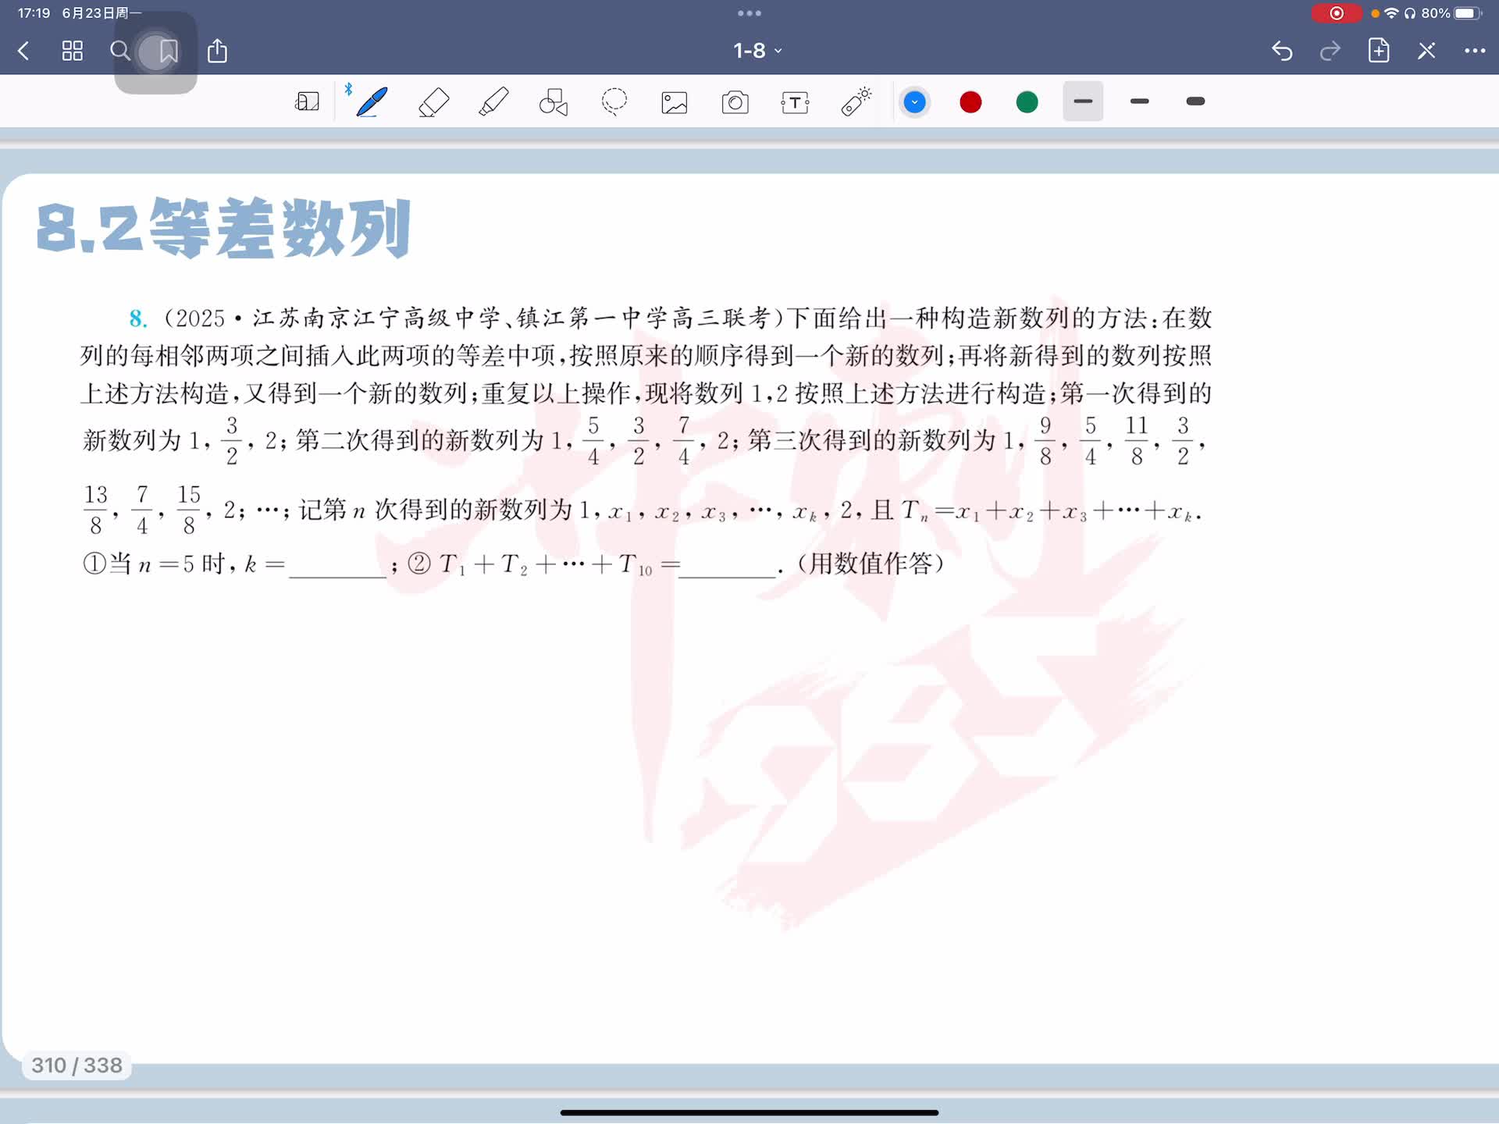The width and height of the screenshot is (1499, 1124).
Task: Activate the Laser pointer tool
Action: point(856,102)
